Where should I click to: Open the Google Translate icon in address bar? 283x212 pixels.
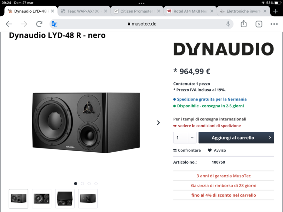click(54, 24)
